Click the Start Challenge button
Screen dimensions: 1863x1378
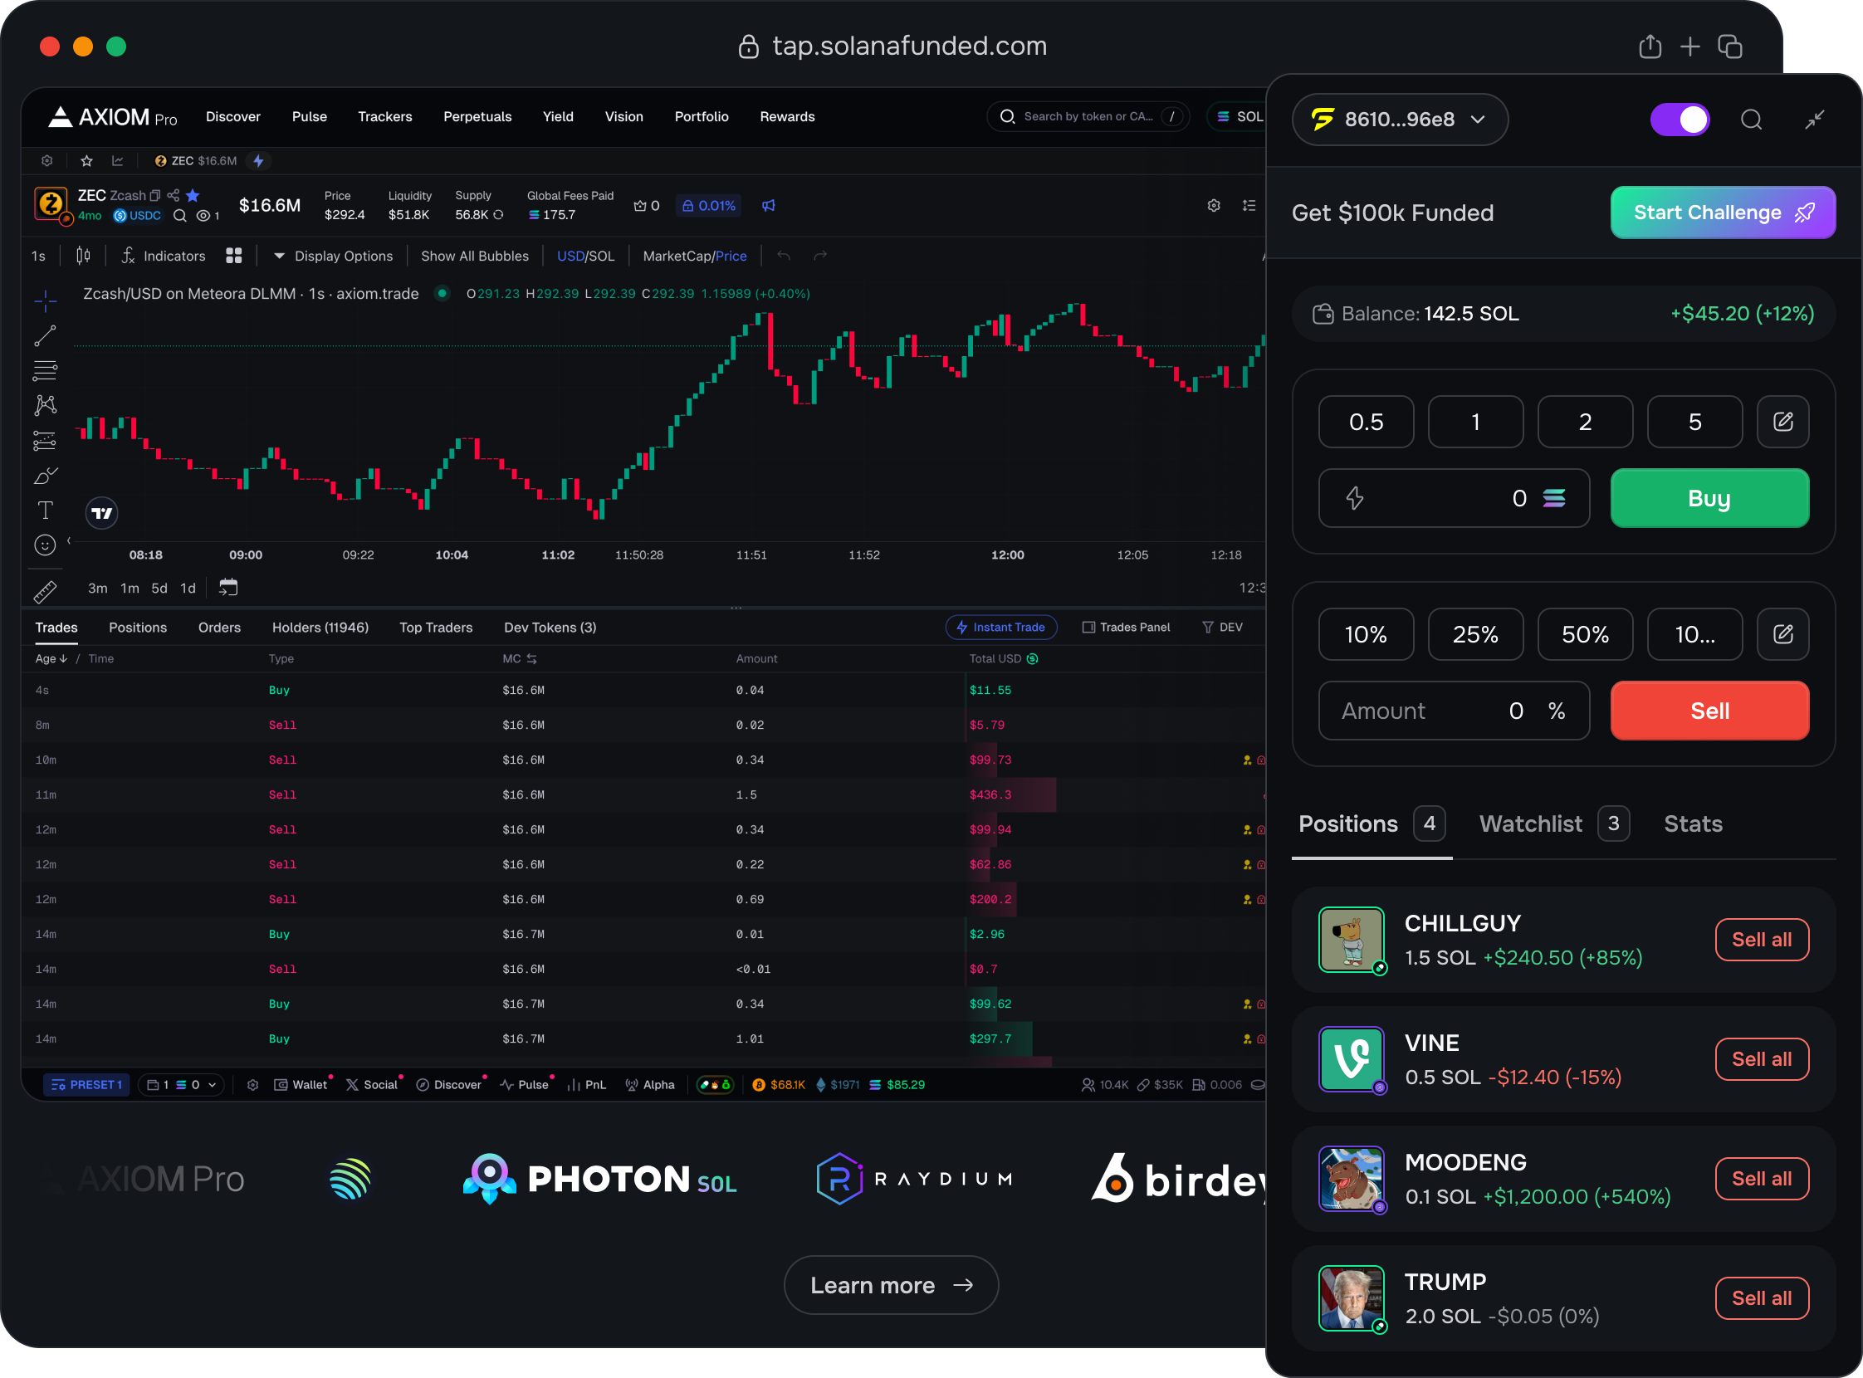tap(1722, 213)
